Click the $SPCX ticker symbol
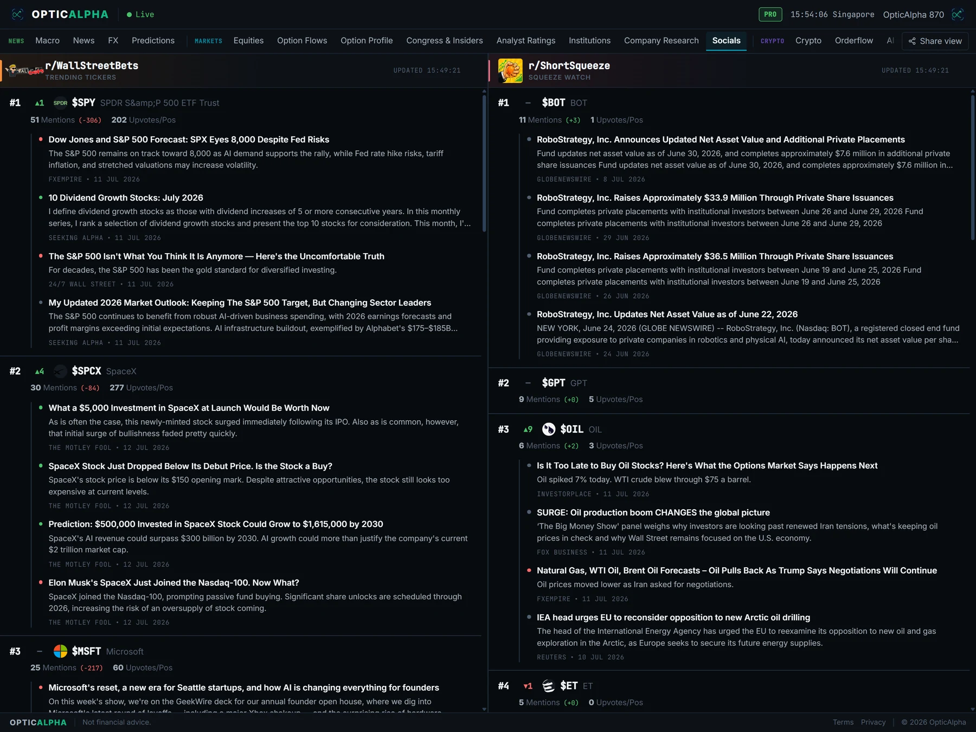The height and width of the screenshot is (732, 976). [x=87, y=371]
